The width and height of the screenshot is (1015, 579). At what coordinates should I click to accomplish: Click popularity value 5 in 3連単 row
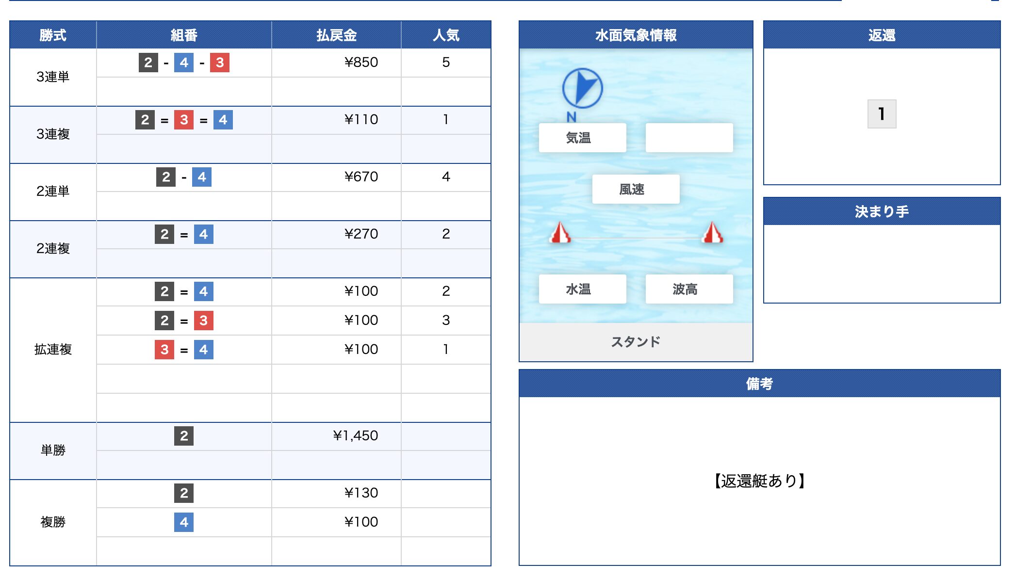pyautogui.click(x=446, y=63)
